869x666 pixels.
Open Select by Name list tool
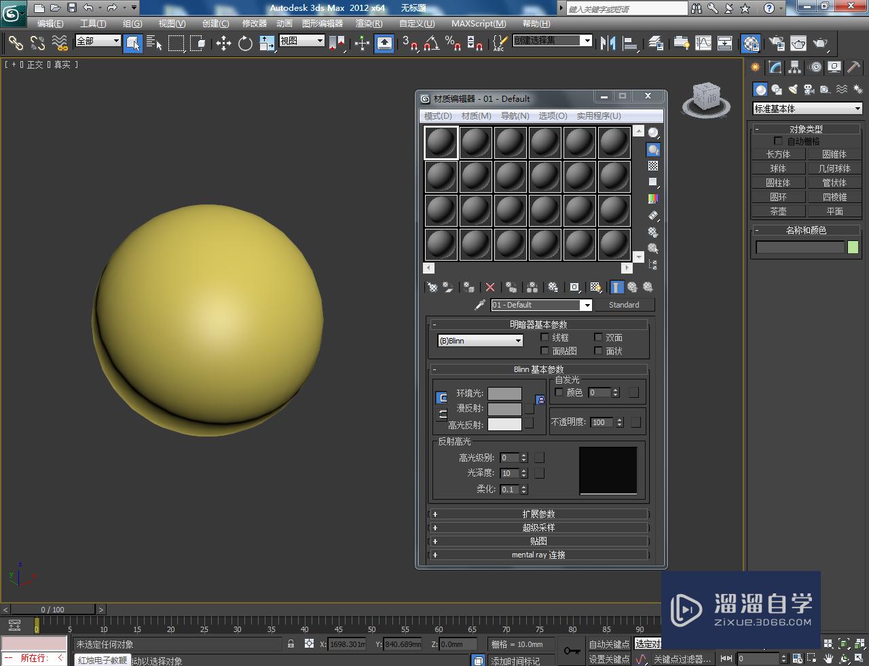[x=155, y=43]
